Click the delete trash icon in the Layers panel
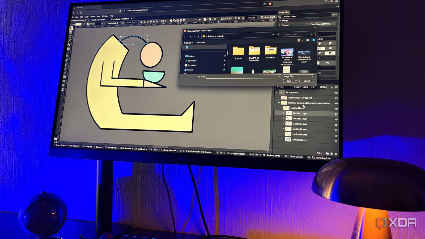Screen dimensions: 425x239 point(336,154)
